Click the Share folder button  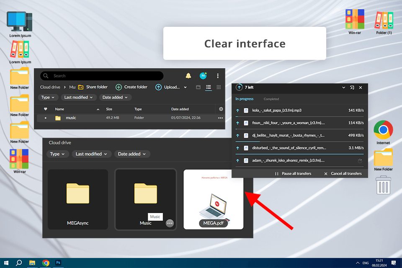click(x=93, y=87)
